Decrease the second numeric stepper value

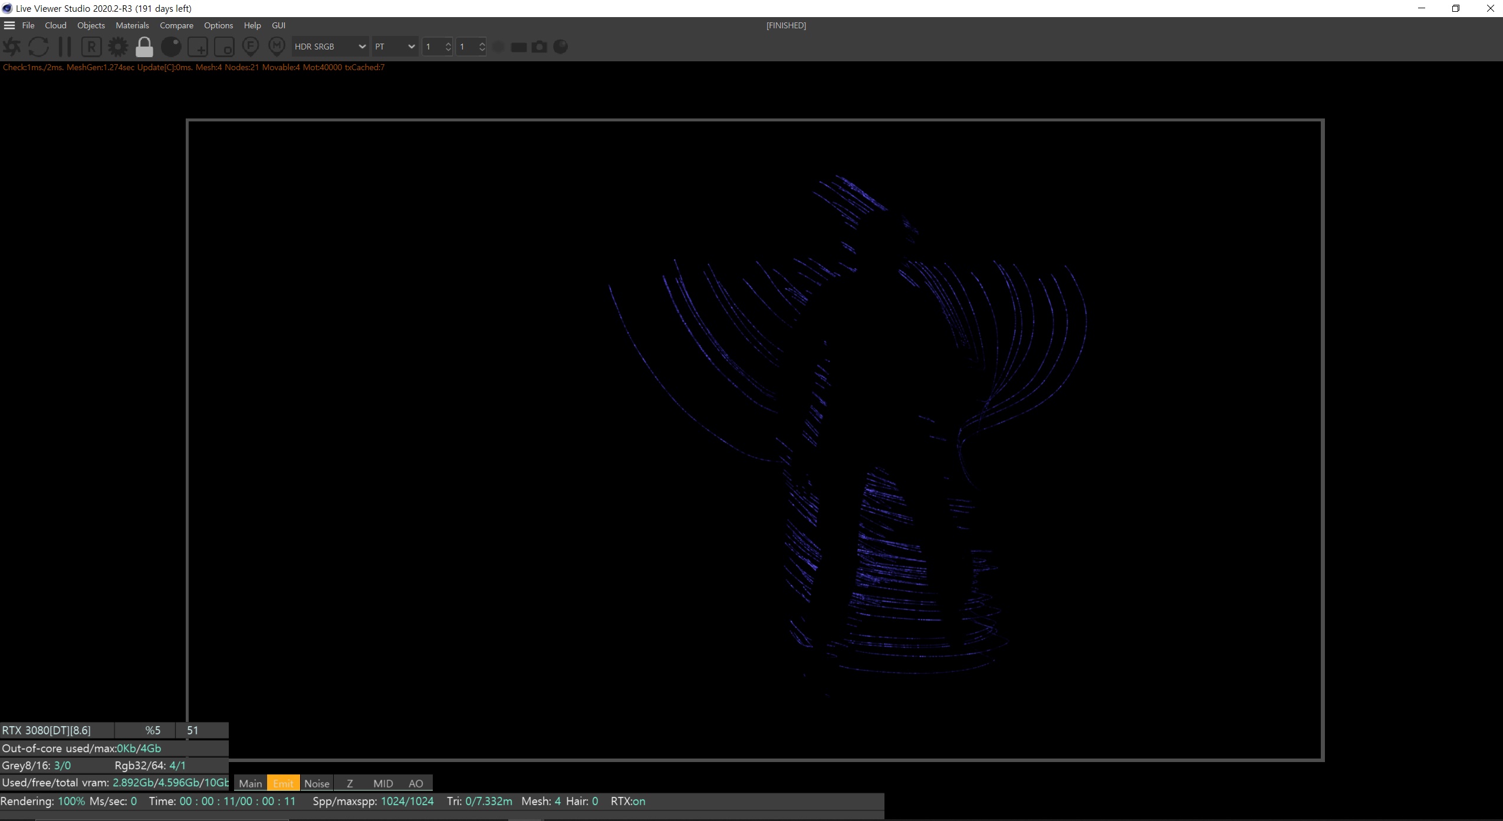pyautogui.click(x=482, y=51)
